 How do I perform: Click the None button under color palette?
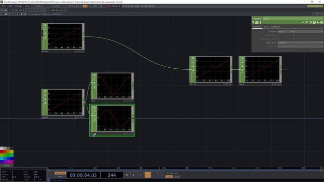7,165
